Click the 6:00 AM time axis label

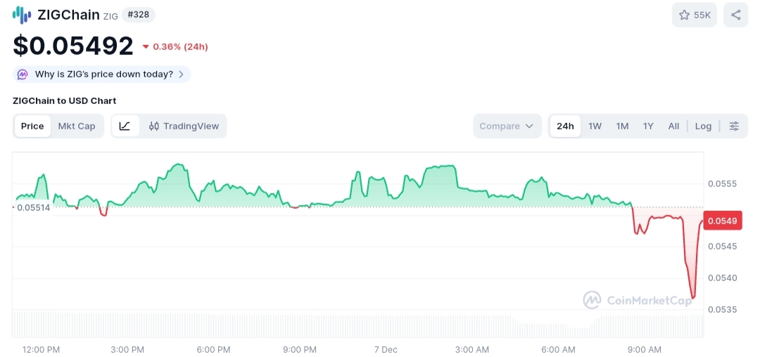558,350
